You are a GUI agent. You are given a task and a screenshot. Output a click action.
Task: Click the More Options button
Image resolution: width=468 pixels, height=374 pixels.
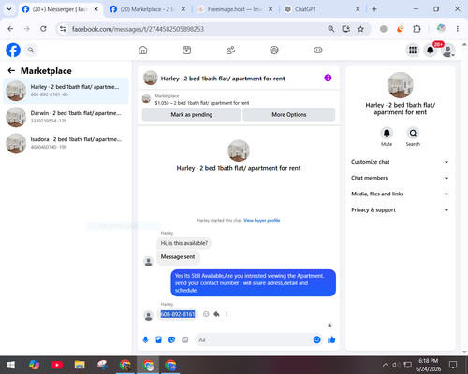[x=289, y=115]
